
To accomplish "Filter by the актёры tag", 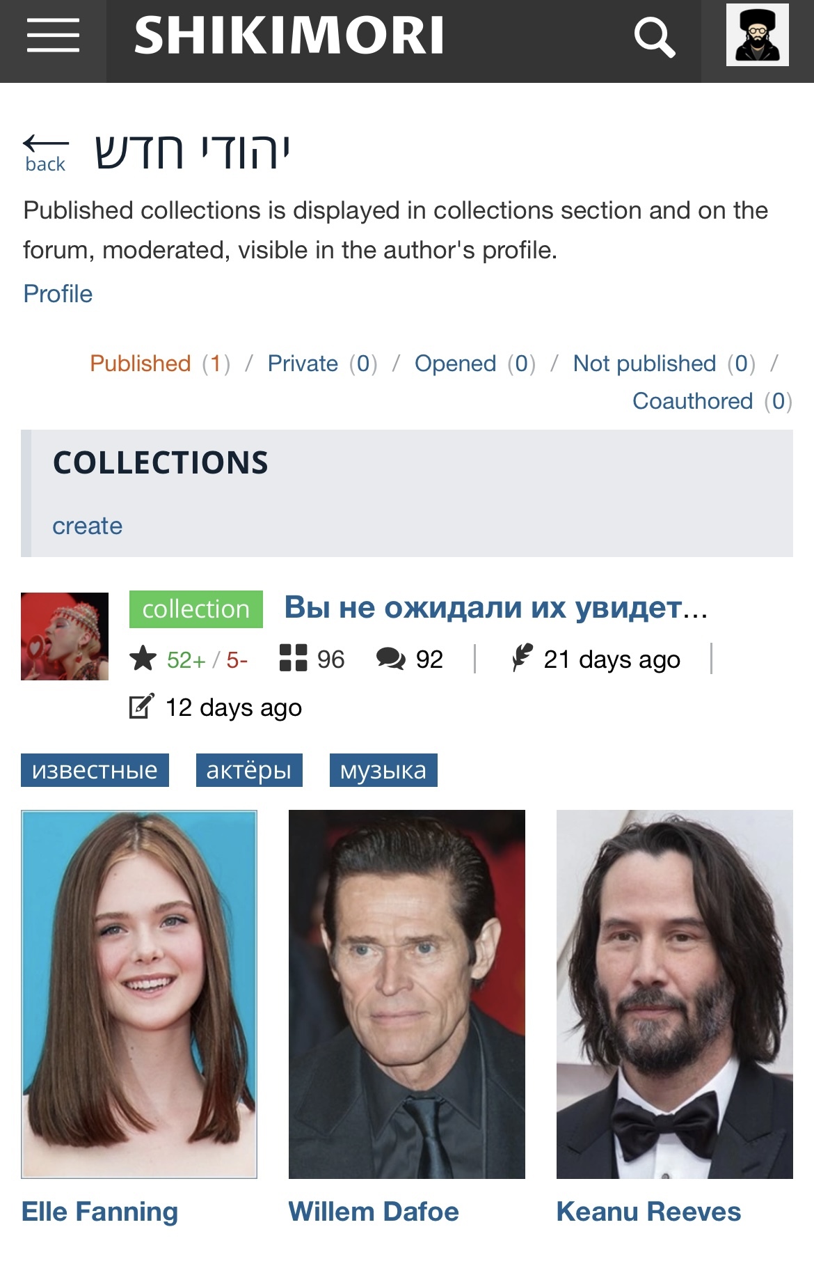I will click(x=249, y=770).
